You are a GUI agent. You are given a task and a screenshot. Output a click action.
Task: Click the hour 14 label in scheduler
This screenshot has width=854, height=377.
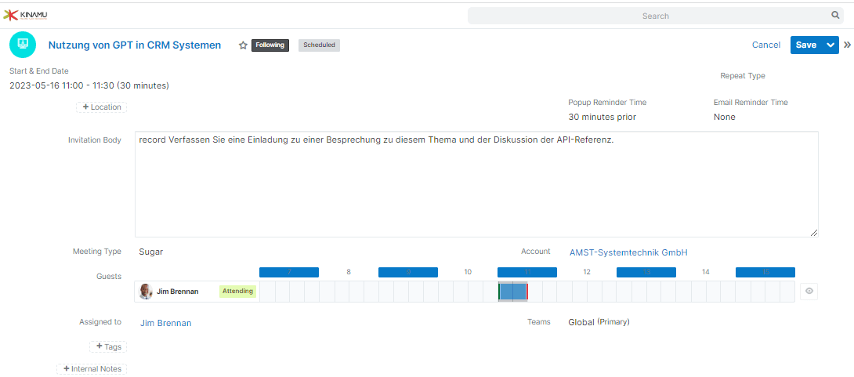click(706, 272)
